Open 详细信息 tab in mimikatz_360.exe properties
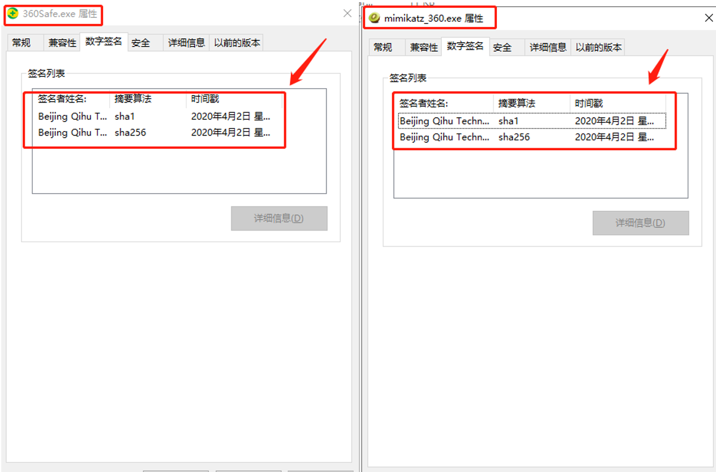Screen dimensions: 716x472 pyautogui.click(x=548, y=47)
